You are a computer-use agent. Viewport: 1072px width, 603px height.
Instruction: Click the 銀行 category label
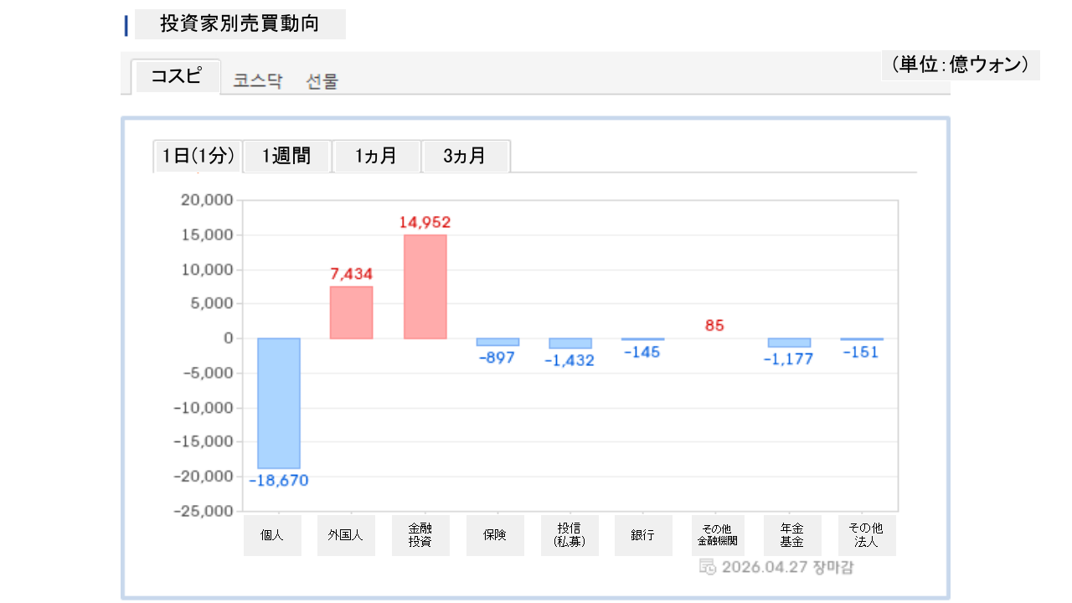[x=643, y=535]
